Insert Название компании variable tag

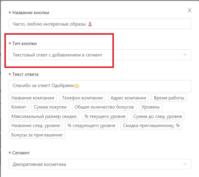33,98
